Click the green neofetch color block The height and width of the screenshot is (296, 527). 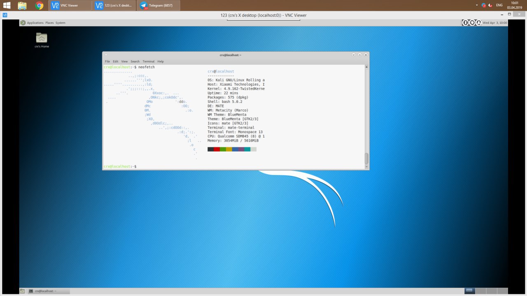[223, 149]
